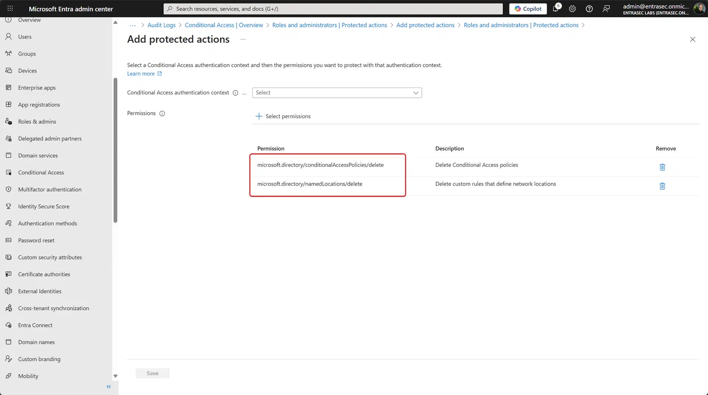Open the admin account avatar
This screenshot has height=395, width=708.
click(699, 9)
